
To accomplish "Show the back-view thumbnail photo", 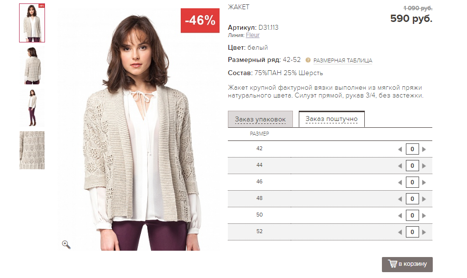I will 32,65.
